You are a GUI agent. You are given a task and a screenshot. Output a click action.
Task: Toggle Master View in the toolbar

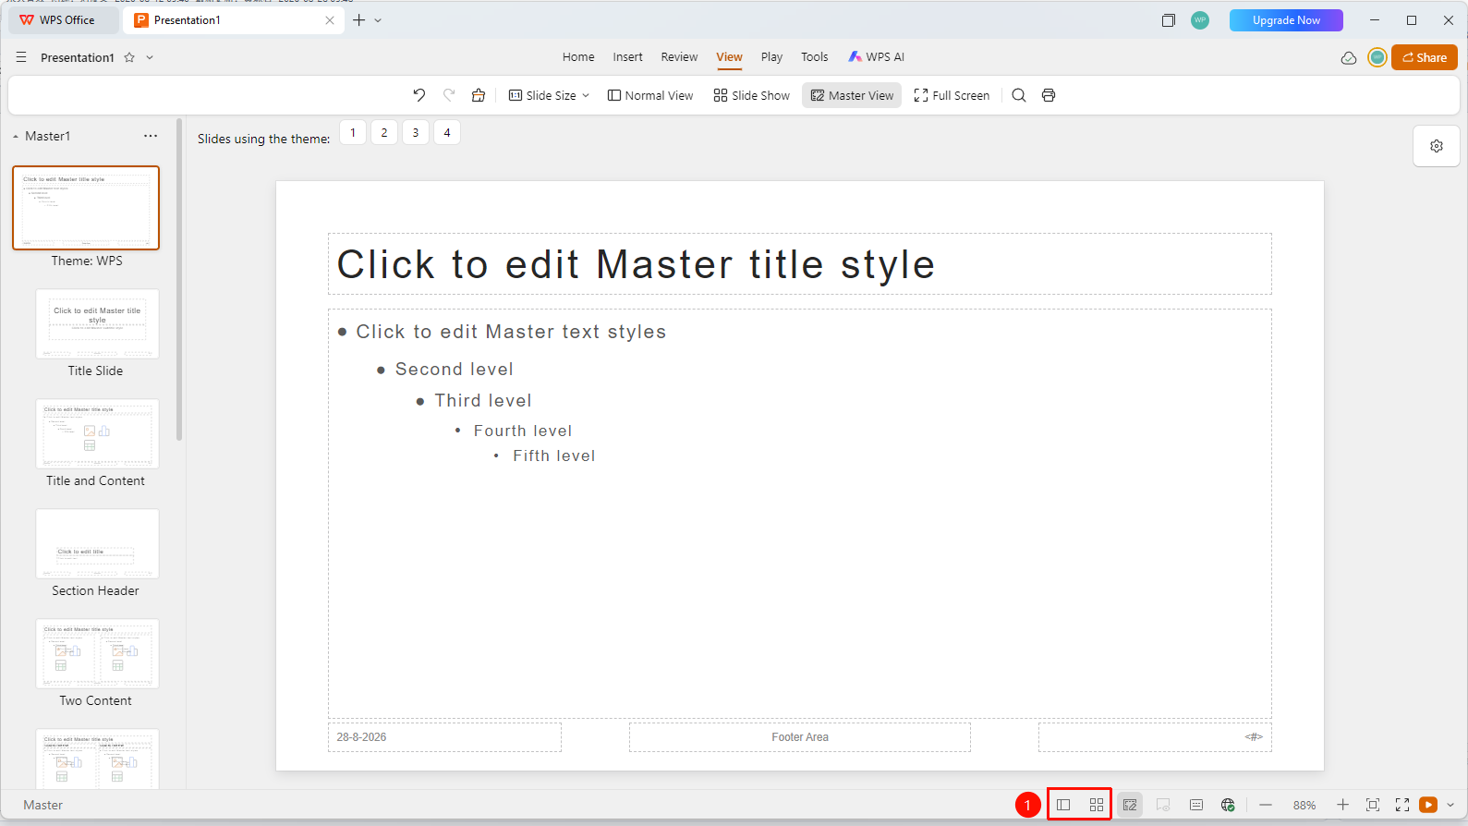852,95
